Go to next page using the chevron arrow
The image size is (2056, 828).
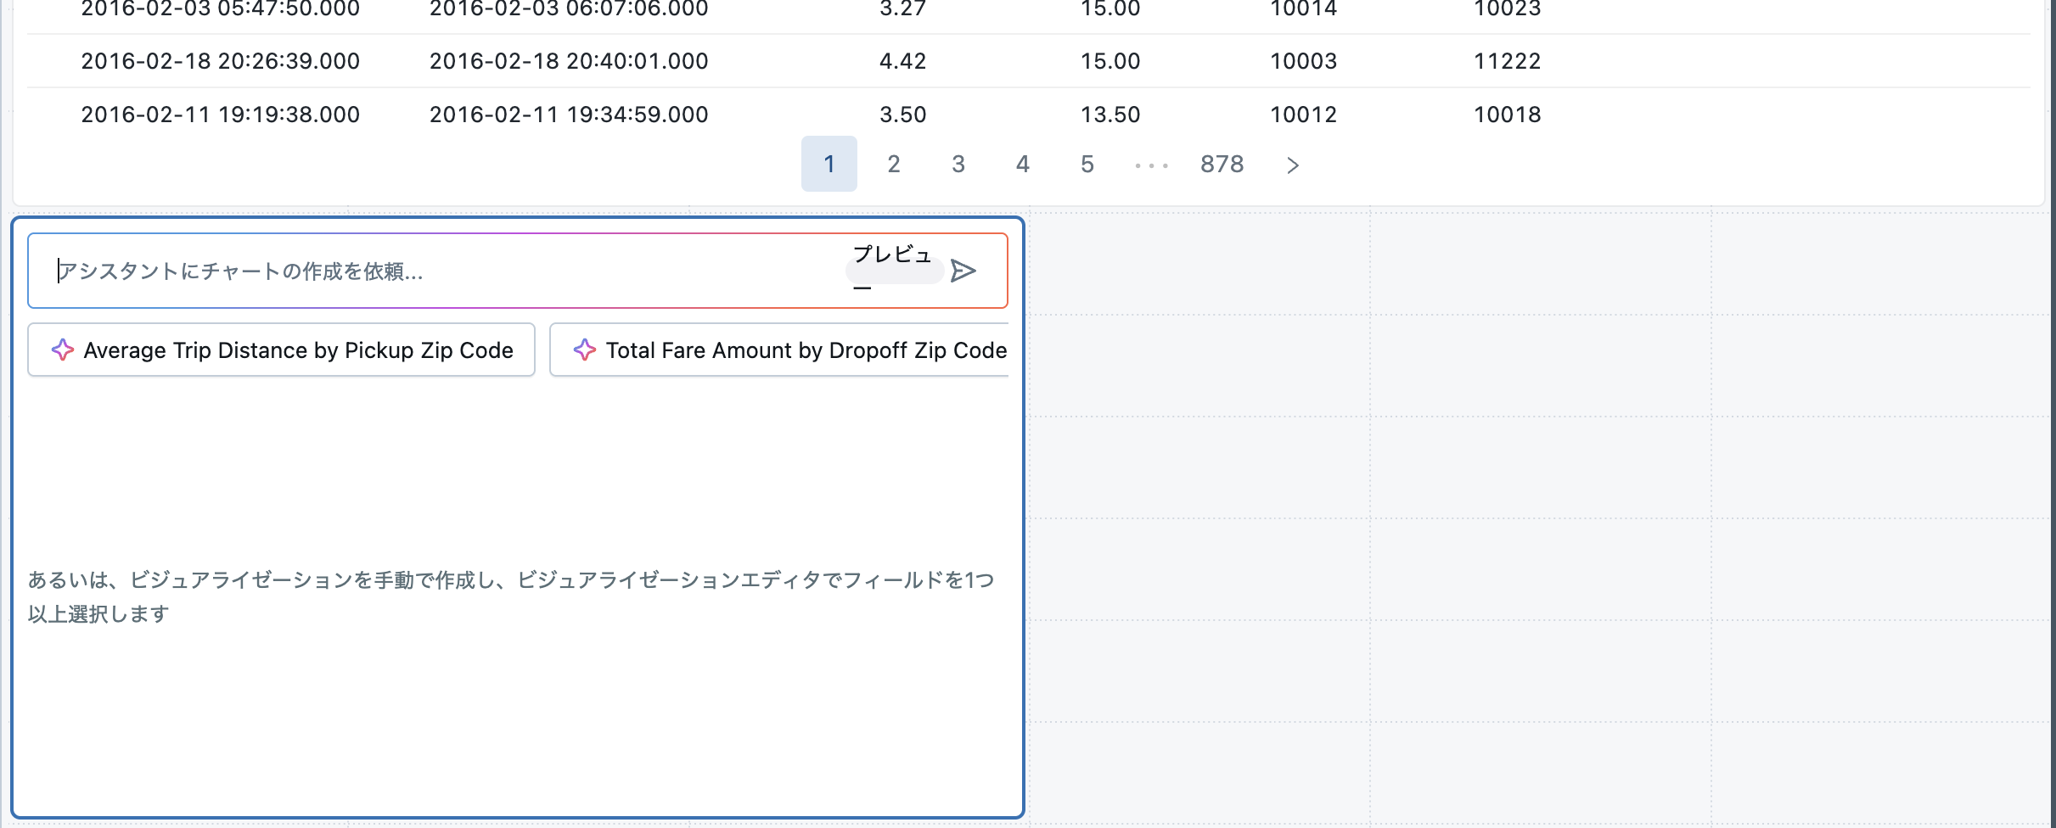[x=1293, y=165]
